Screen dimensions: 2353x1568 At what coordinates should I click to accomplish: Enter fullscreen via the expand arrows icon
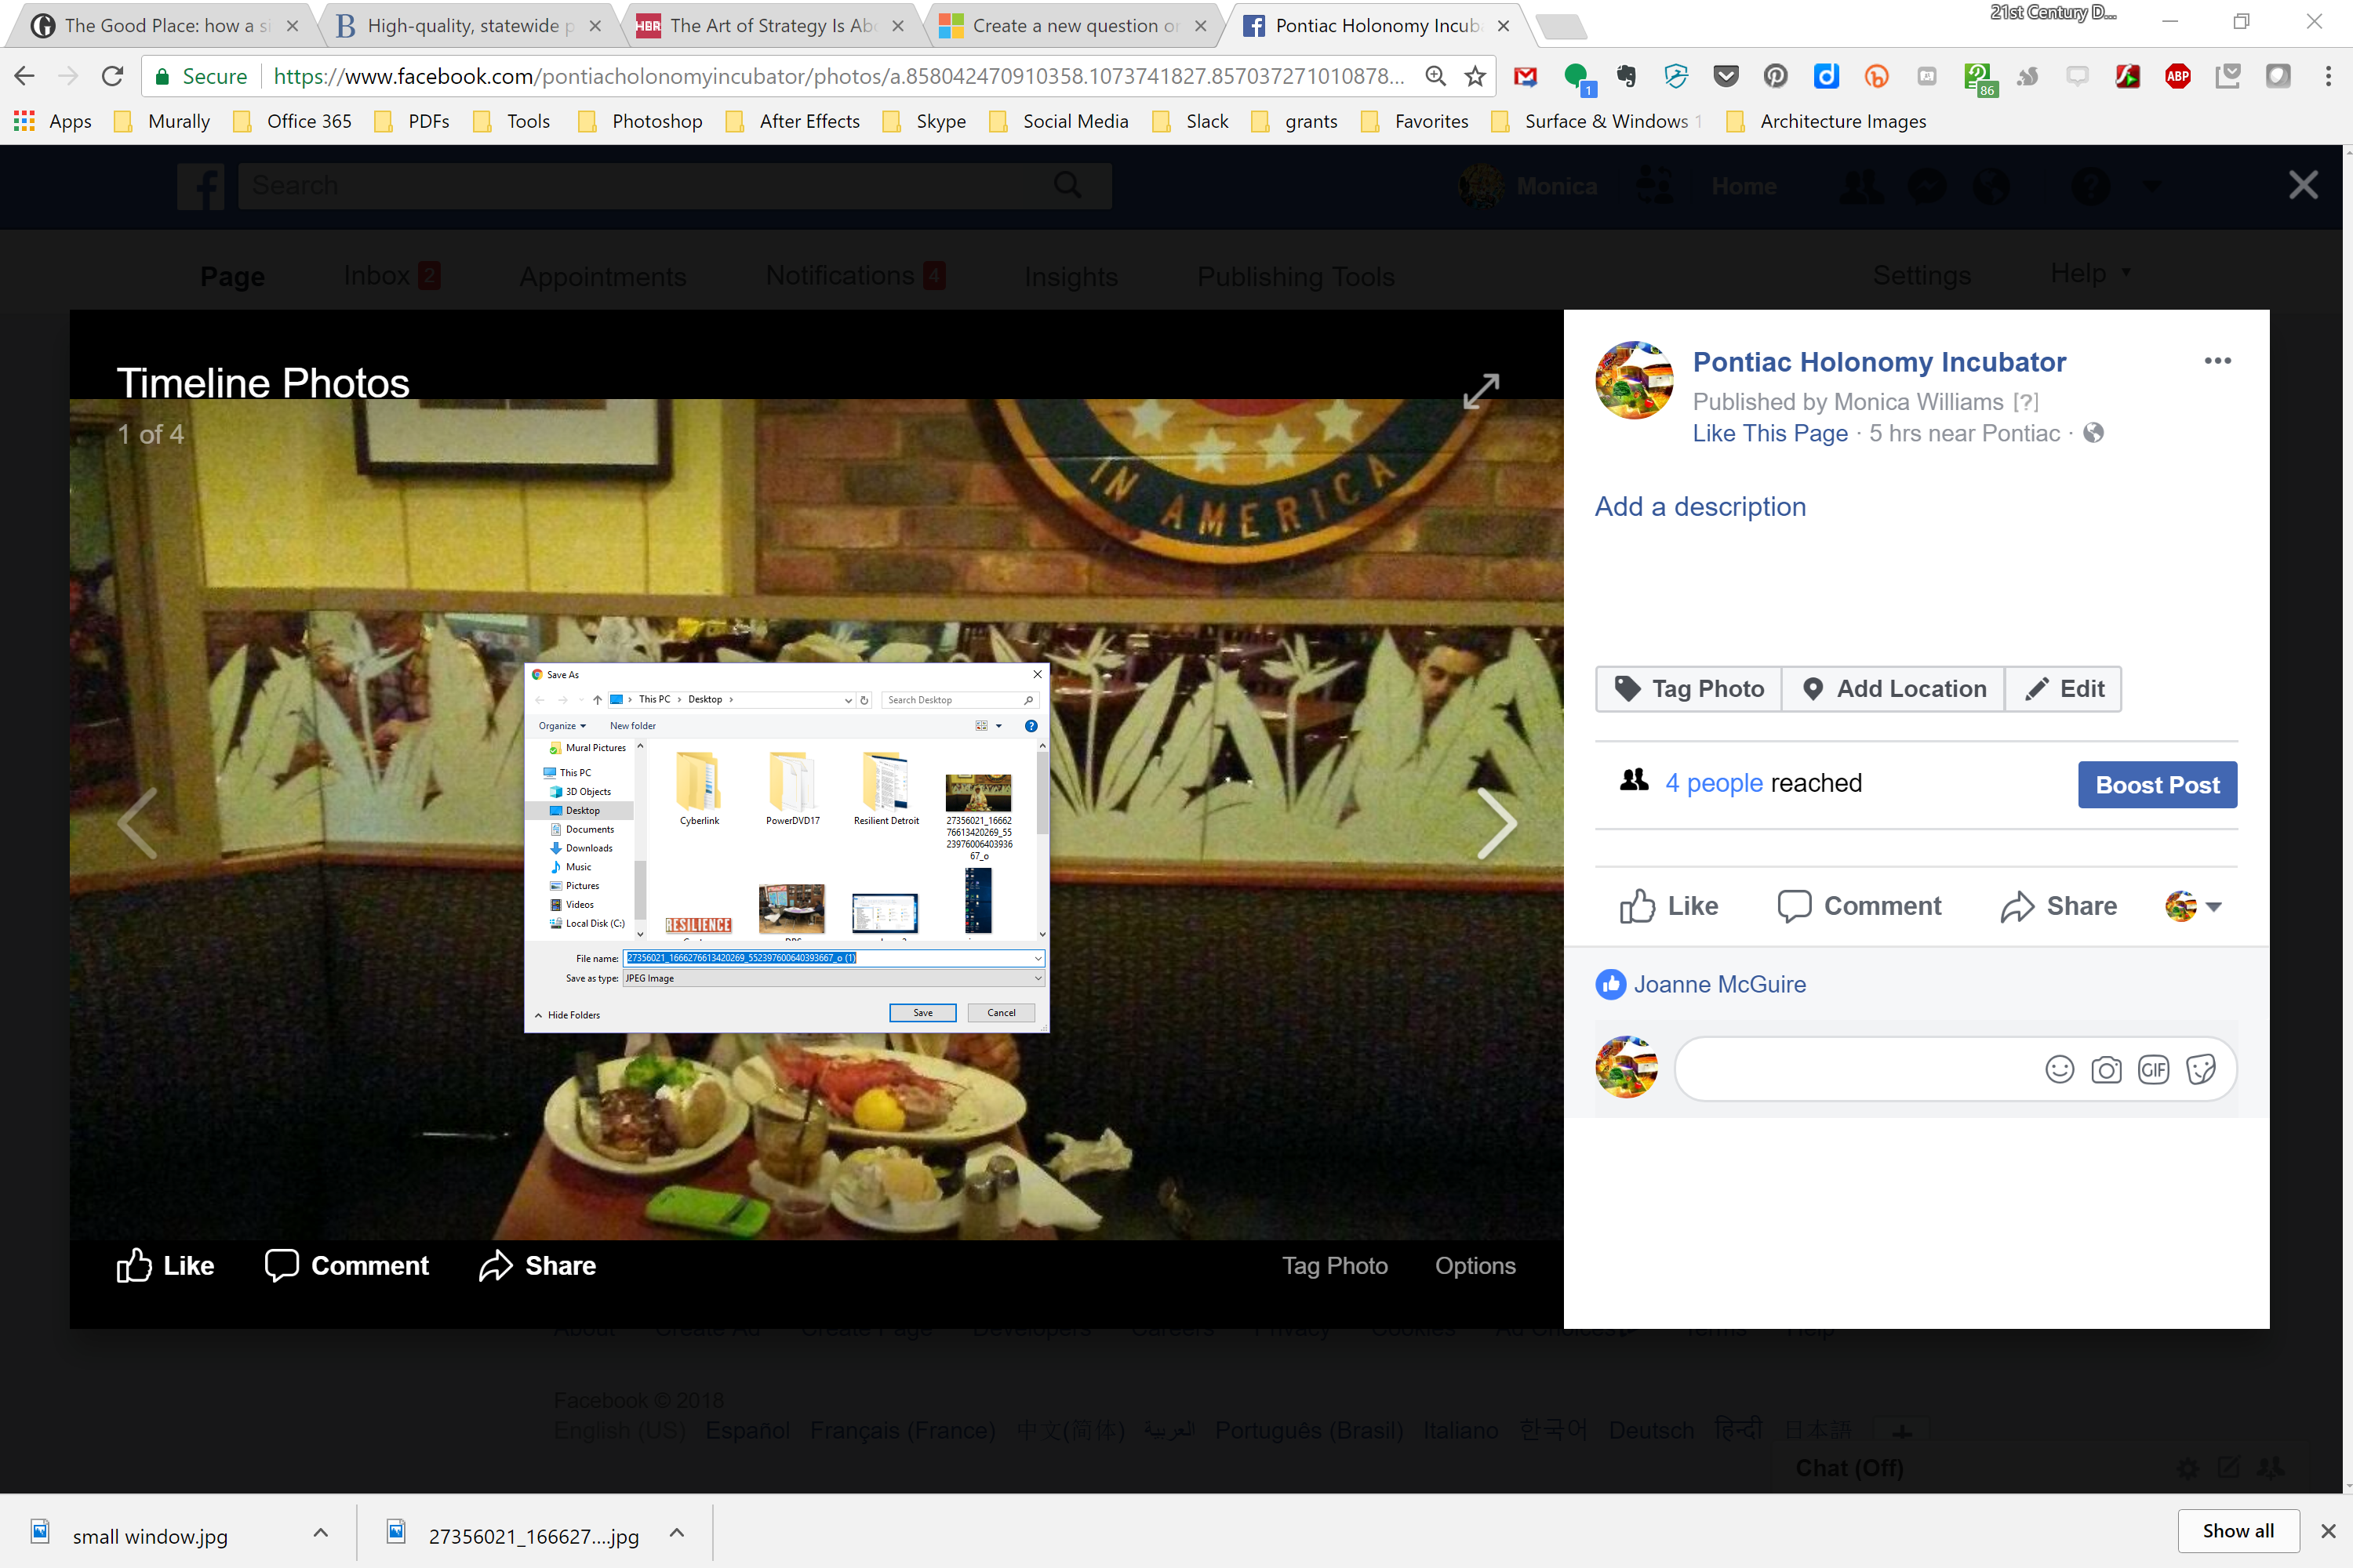click(x=1481, y=391)
